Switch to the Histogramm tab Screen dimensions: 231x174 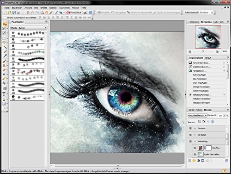click(194, 22)
